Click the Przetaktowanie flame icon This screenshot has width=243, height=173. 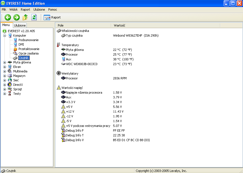(x=15, y=49)
